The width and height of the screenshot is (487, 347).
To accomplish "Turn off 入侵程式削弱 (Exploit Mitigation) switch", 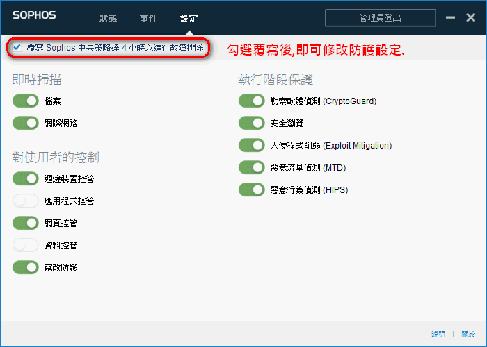I will coord(252,145).
